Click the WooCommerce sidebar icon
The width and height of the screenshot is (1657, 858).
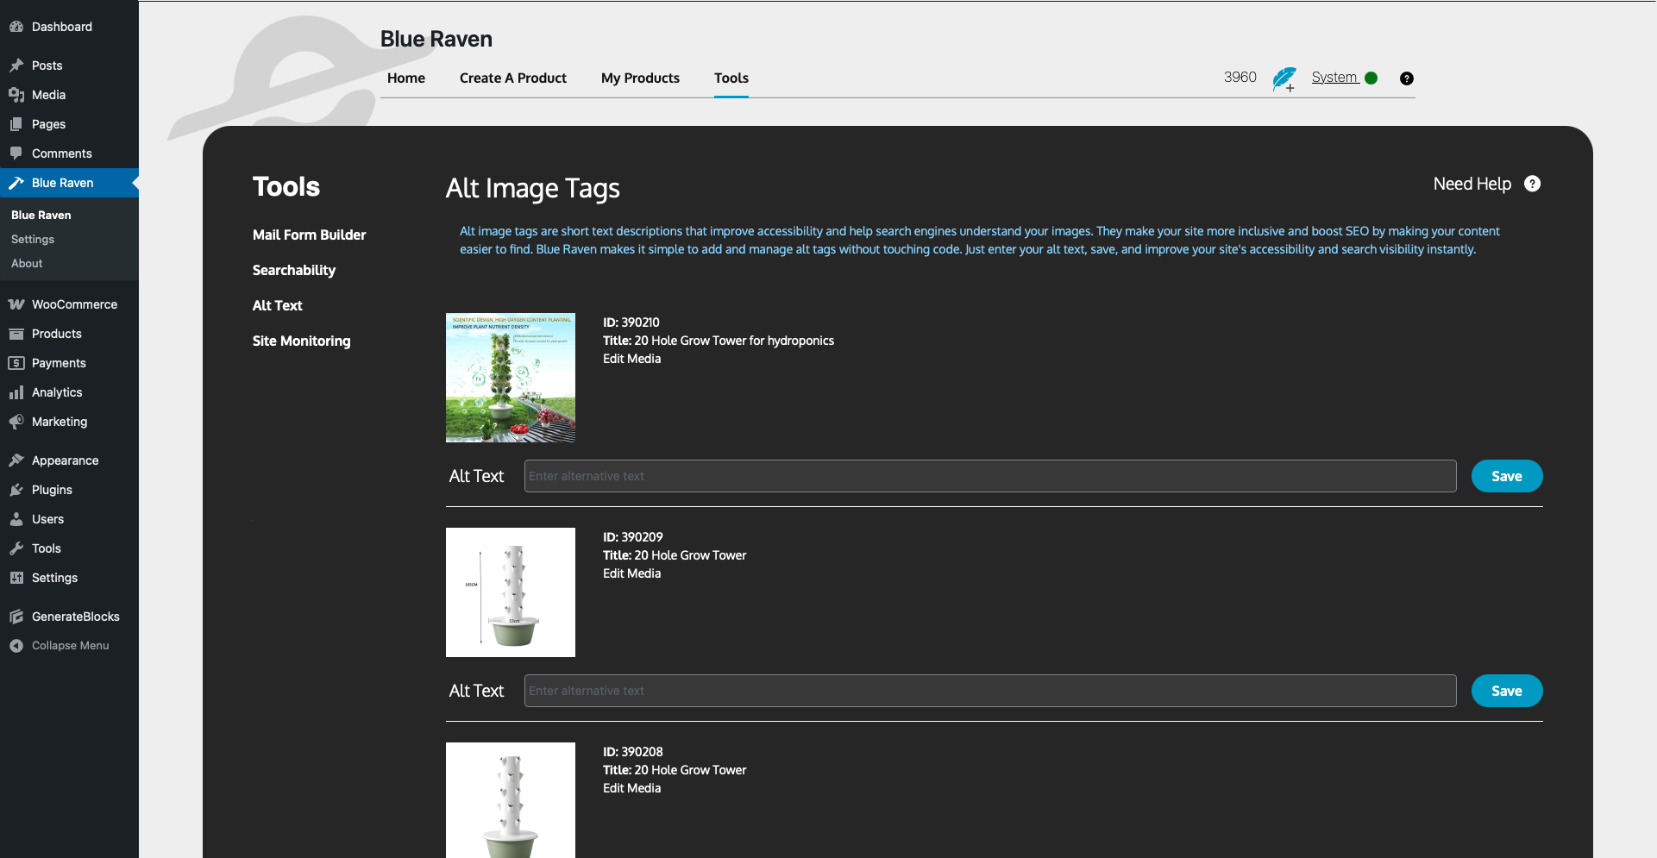pos(16,304)
